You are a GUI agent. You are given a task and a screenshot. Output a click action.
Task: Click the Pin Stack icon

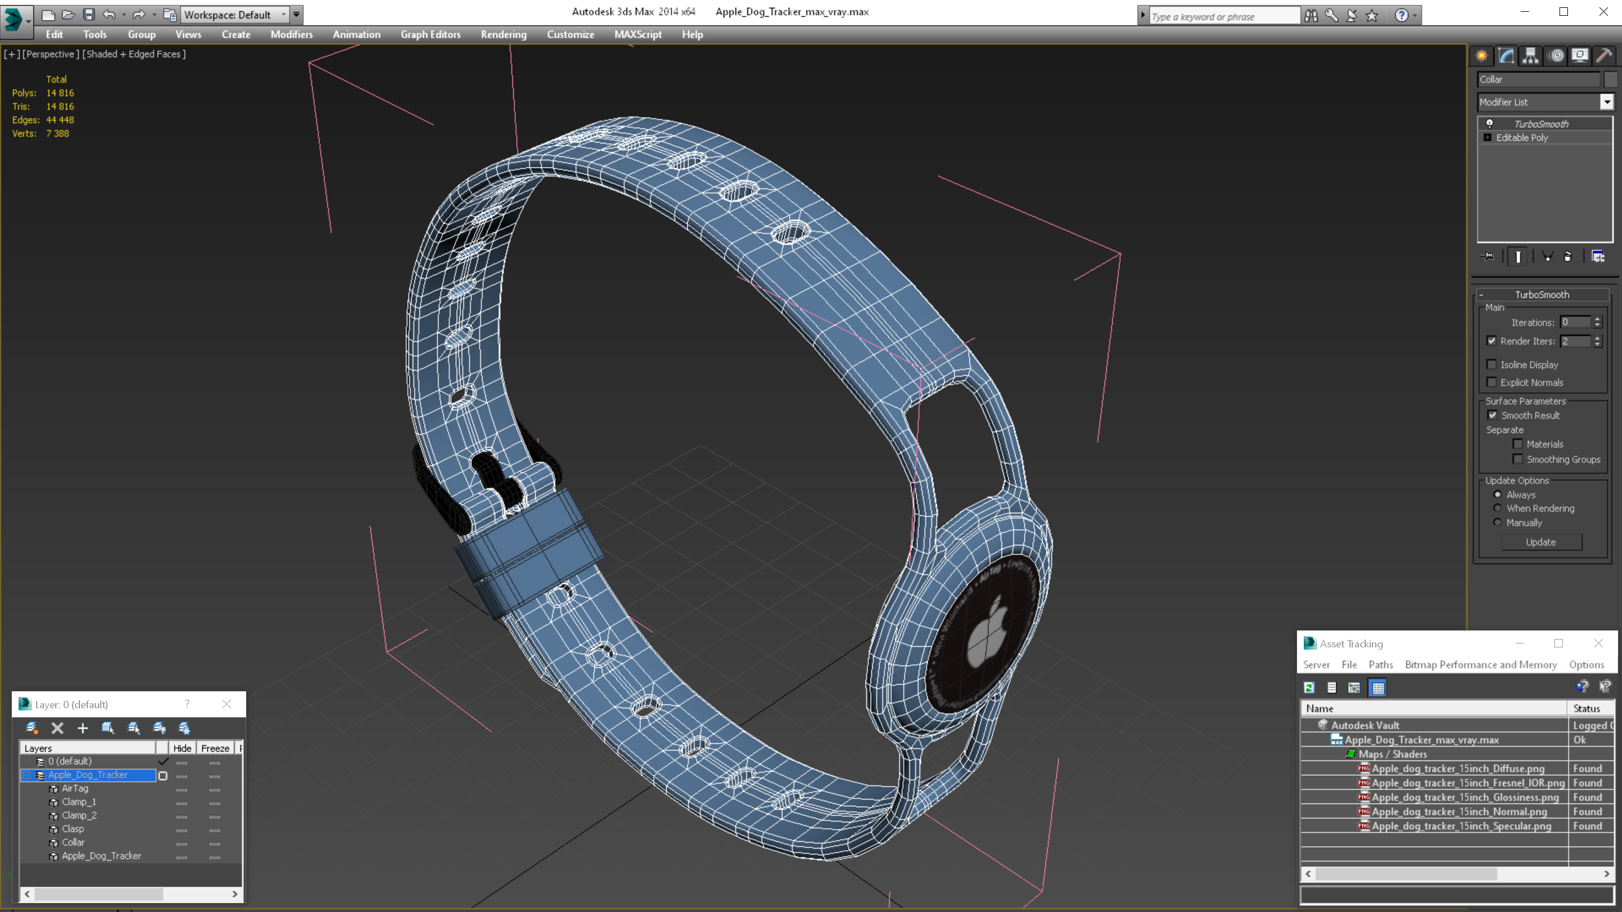pyautogui.click(x=1488, y=256)
